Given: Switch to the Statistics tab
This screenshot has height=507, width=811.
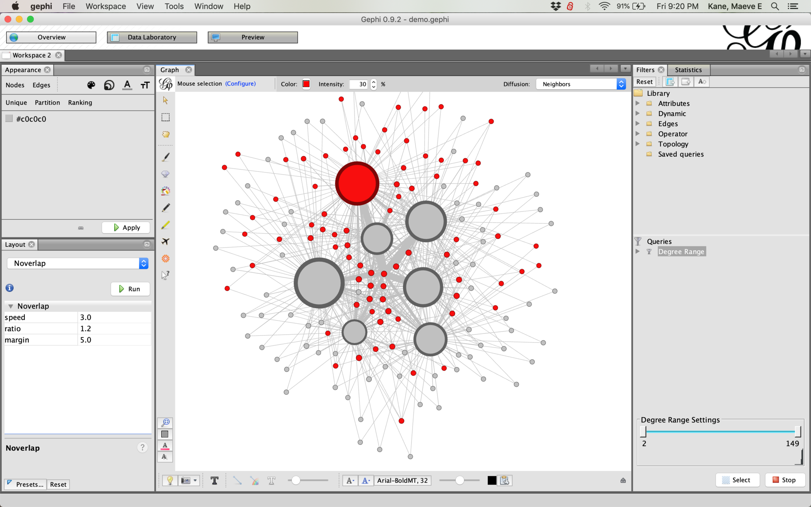Looking at the screenshot, I should 688,70.
